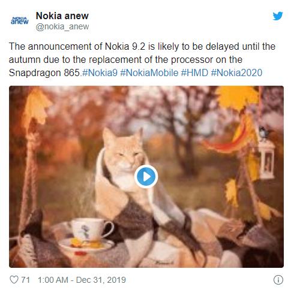
Task: Open the Nokia anew profile avatar
Action: click(x=20, y=20)
